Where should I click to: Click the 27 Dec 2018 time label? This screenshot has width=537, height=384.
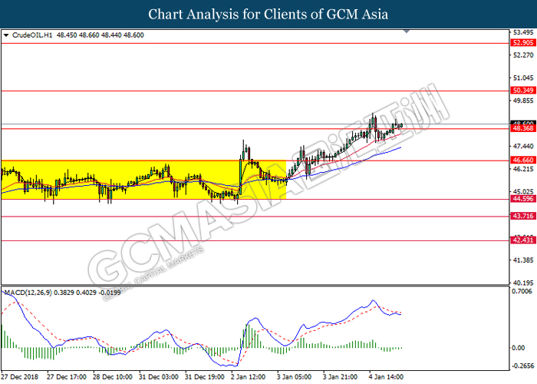click(19, 377)
